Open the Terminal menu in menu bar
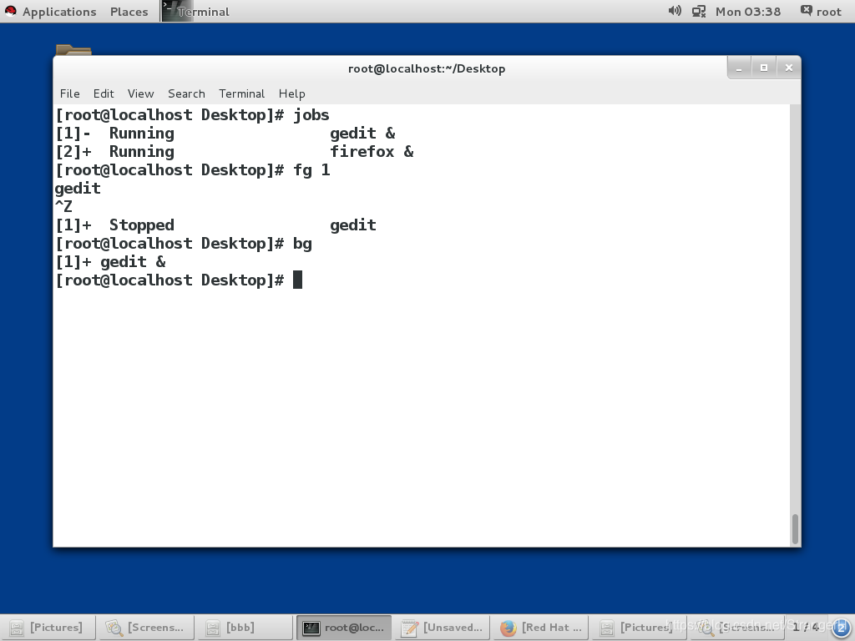 (x=241, y=93)
